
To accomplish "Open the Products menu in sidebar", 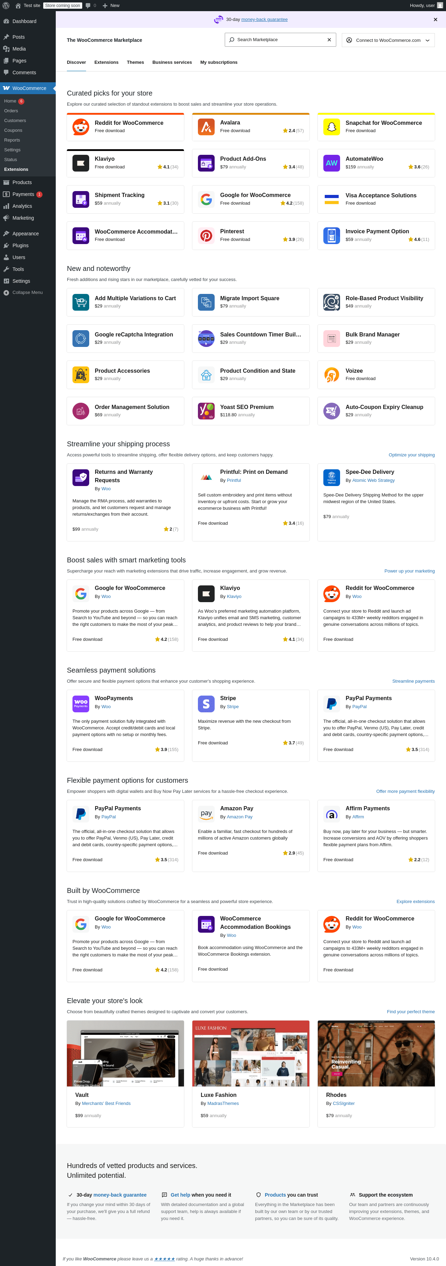I will pyautogui.click(x=22, y=182).
